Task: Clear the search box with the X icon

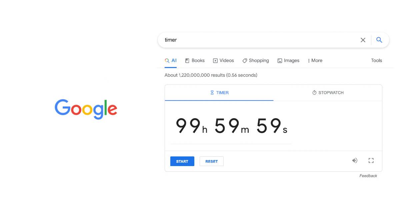Action: coord(363,40)
